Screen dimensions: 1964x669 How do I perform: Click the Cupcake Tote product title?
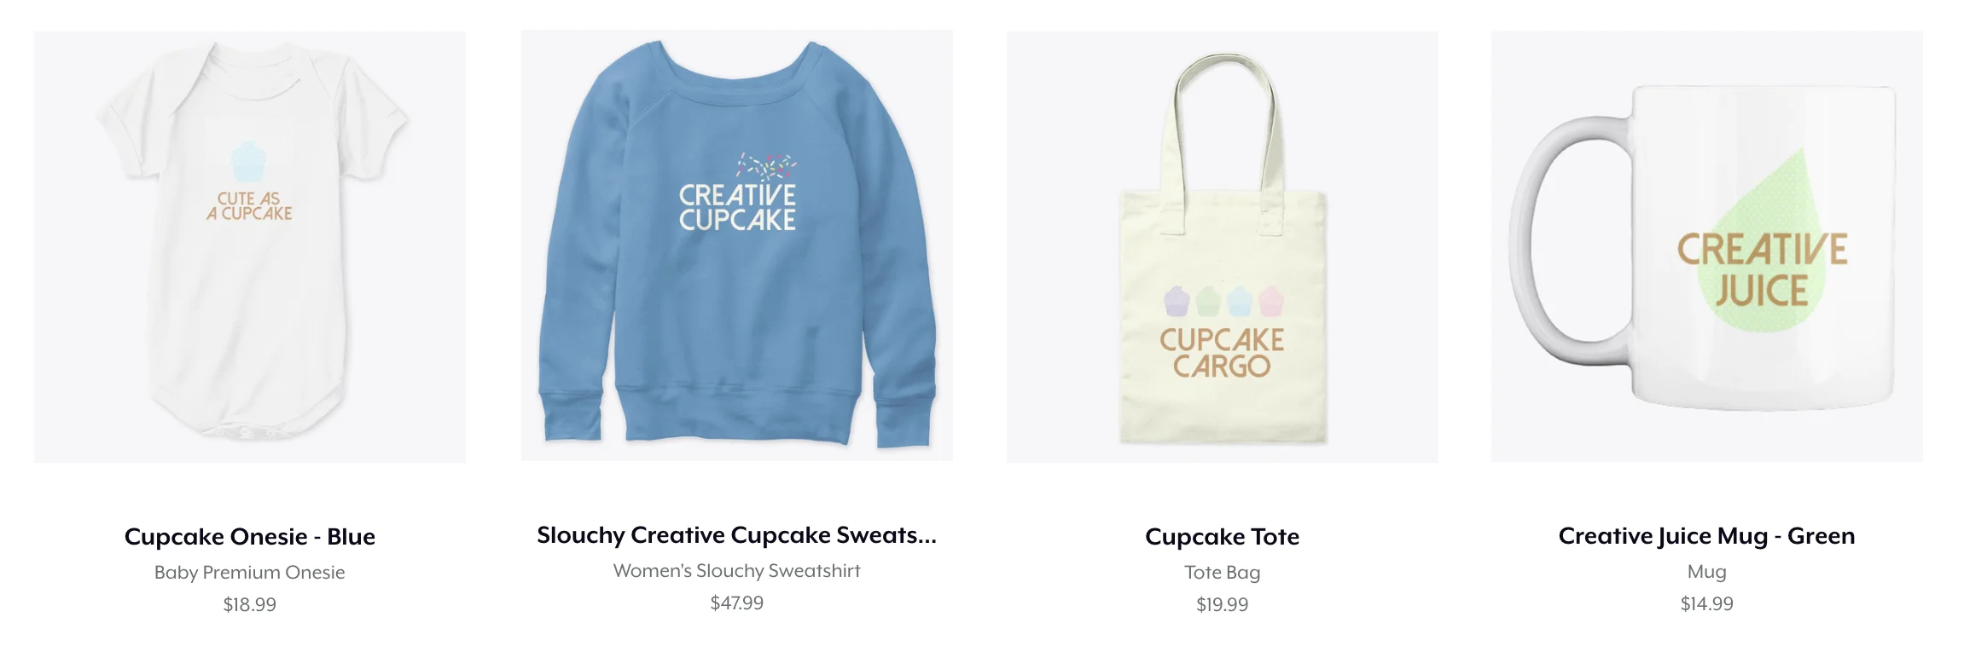pos(1223,537)
